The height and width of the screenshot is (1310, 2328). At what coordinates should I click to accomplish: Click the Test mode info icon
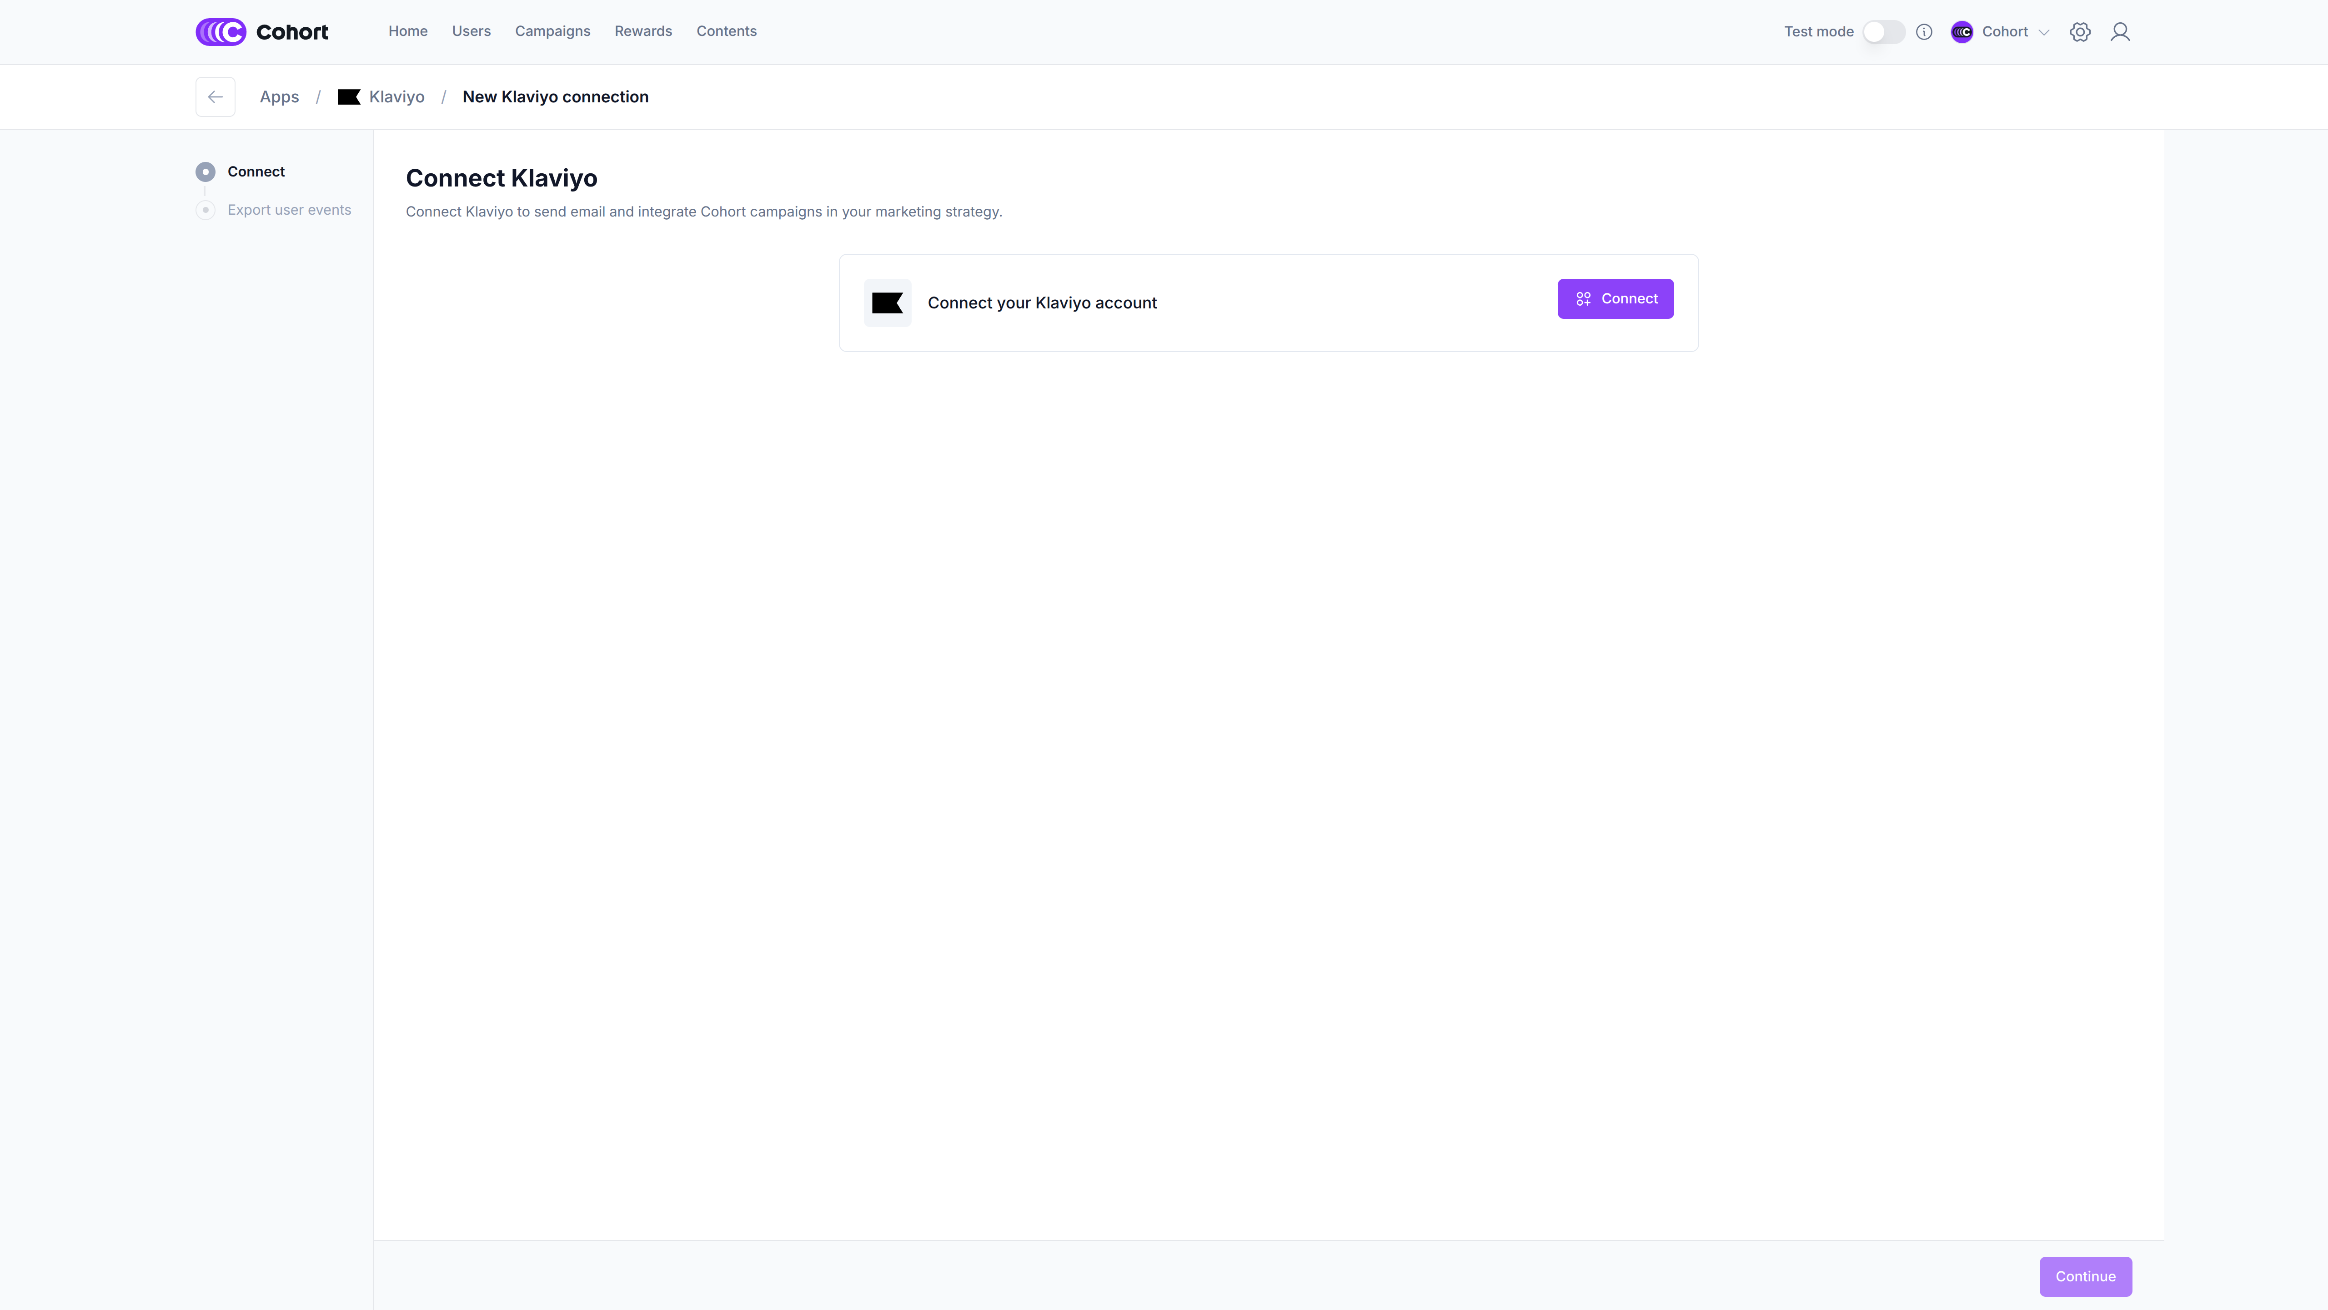pos(1924,32)
